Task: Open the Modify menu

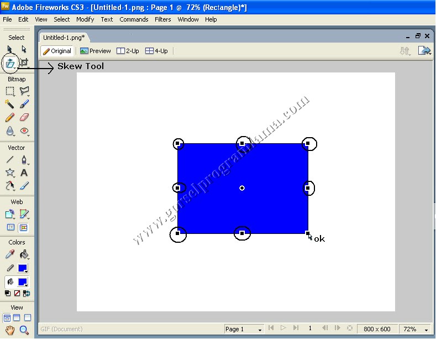Action: click(85, 19)
